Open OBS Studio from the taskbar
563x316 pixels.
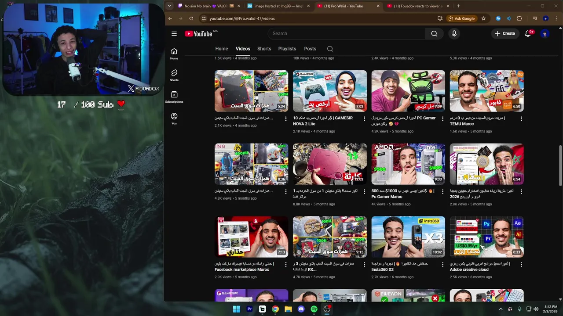pos(327,309)
